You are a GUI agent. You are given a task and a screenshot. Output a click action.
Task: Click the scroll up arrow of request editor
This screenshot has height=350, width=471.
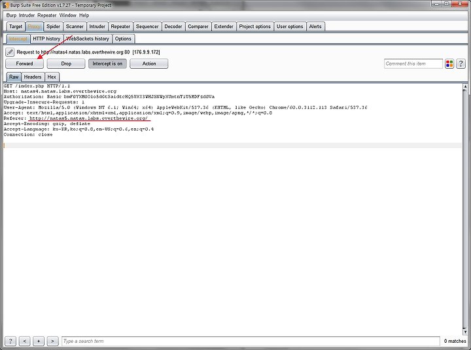click(x=465, y=86)
